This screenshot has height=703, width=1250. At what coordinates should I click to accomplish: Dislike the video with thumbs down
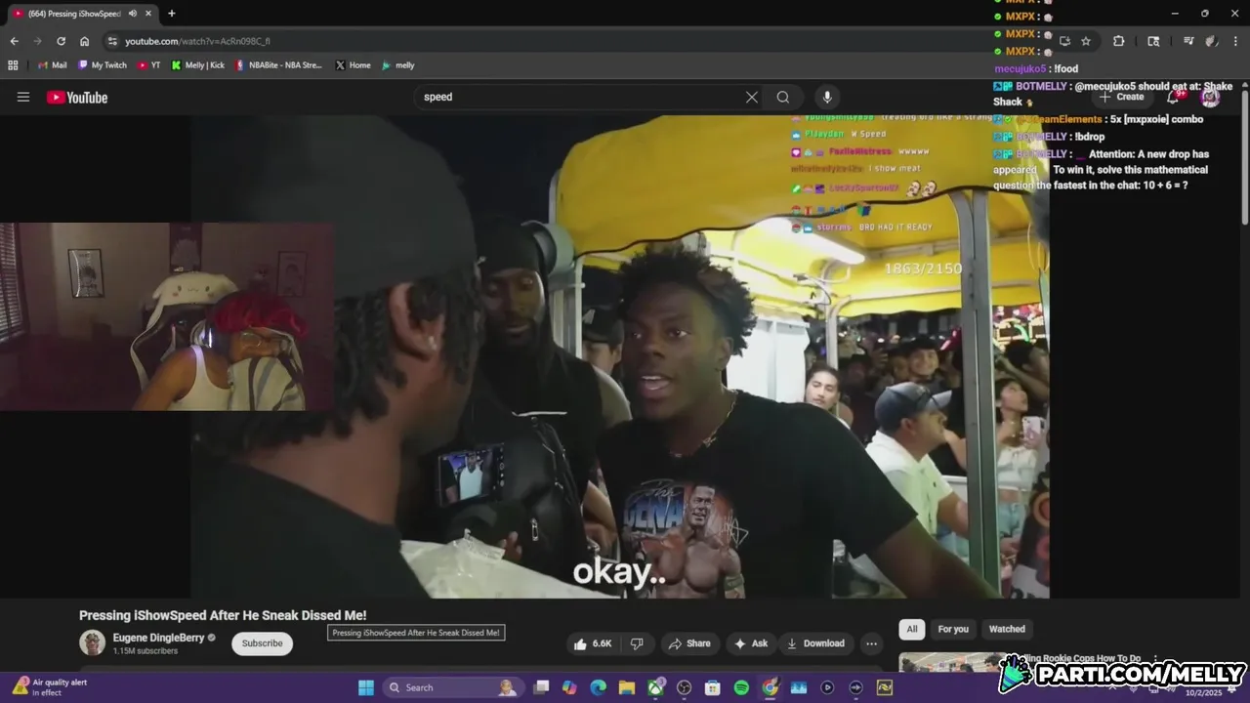[637, 643]
